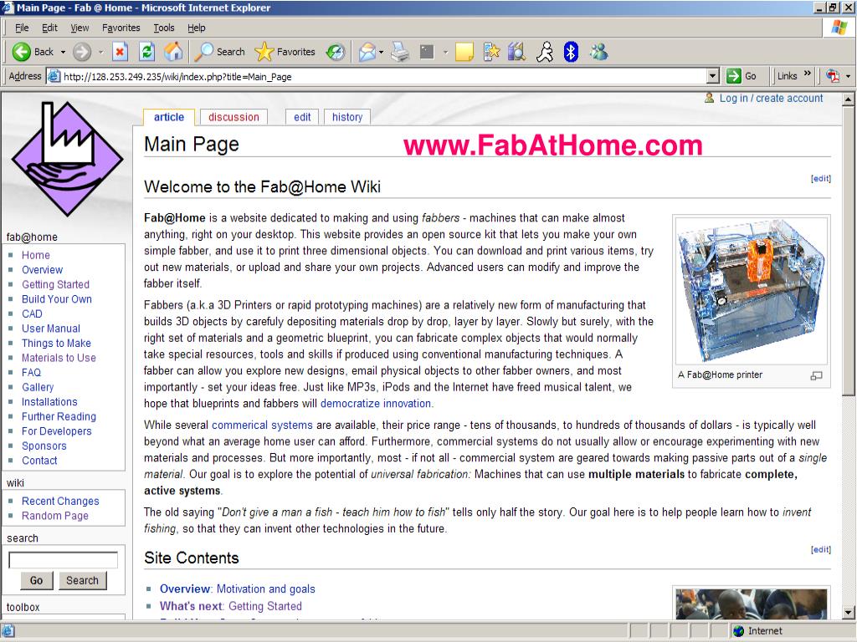The image size is (857, 642).
Task: Click the gray Edit page icon
Action: click(427, 52)
